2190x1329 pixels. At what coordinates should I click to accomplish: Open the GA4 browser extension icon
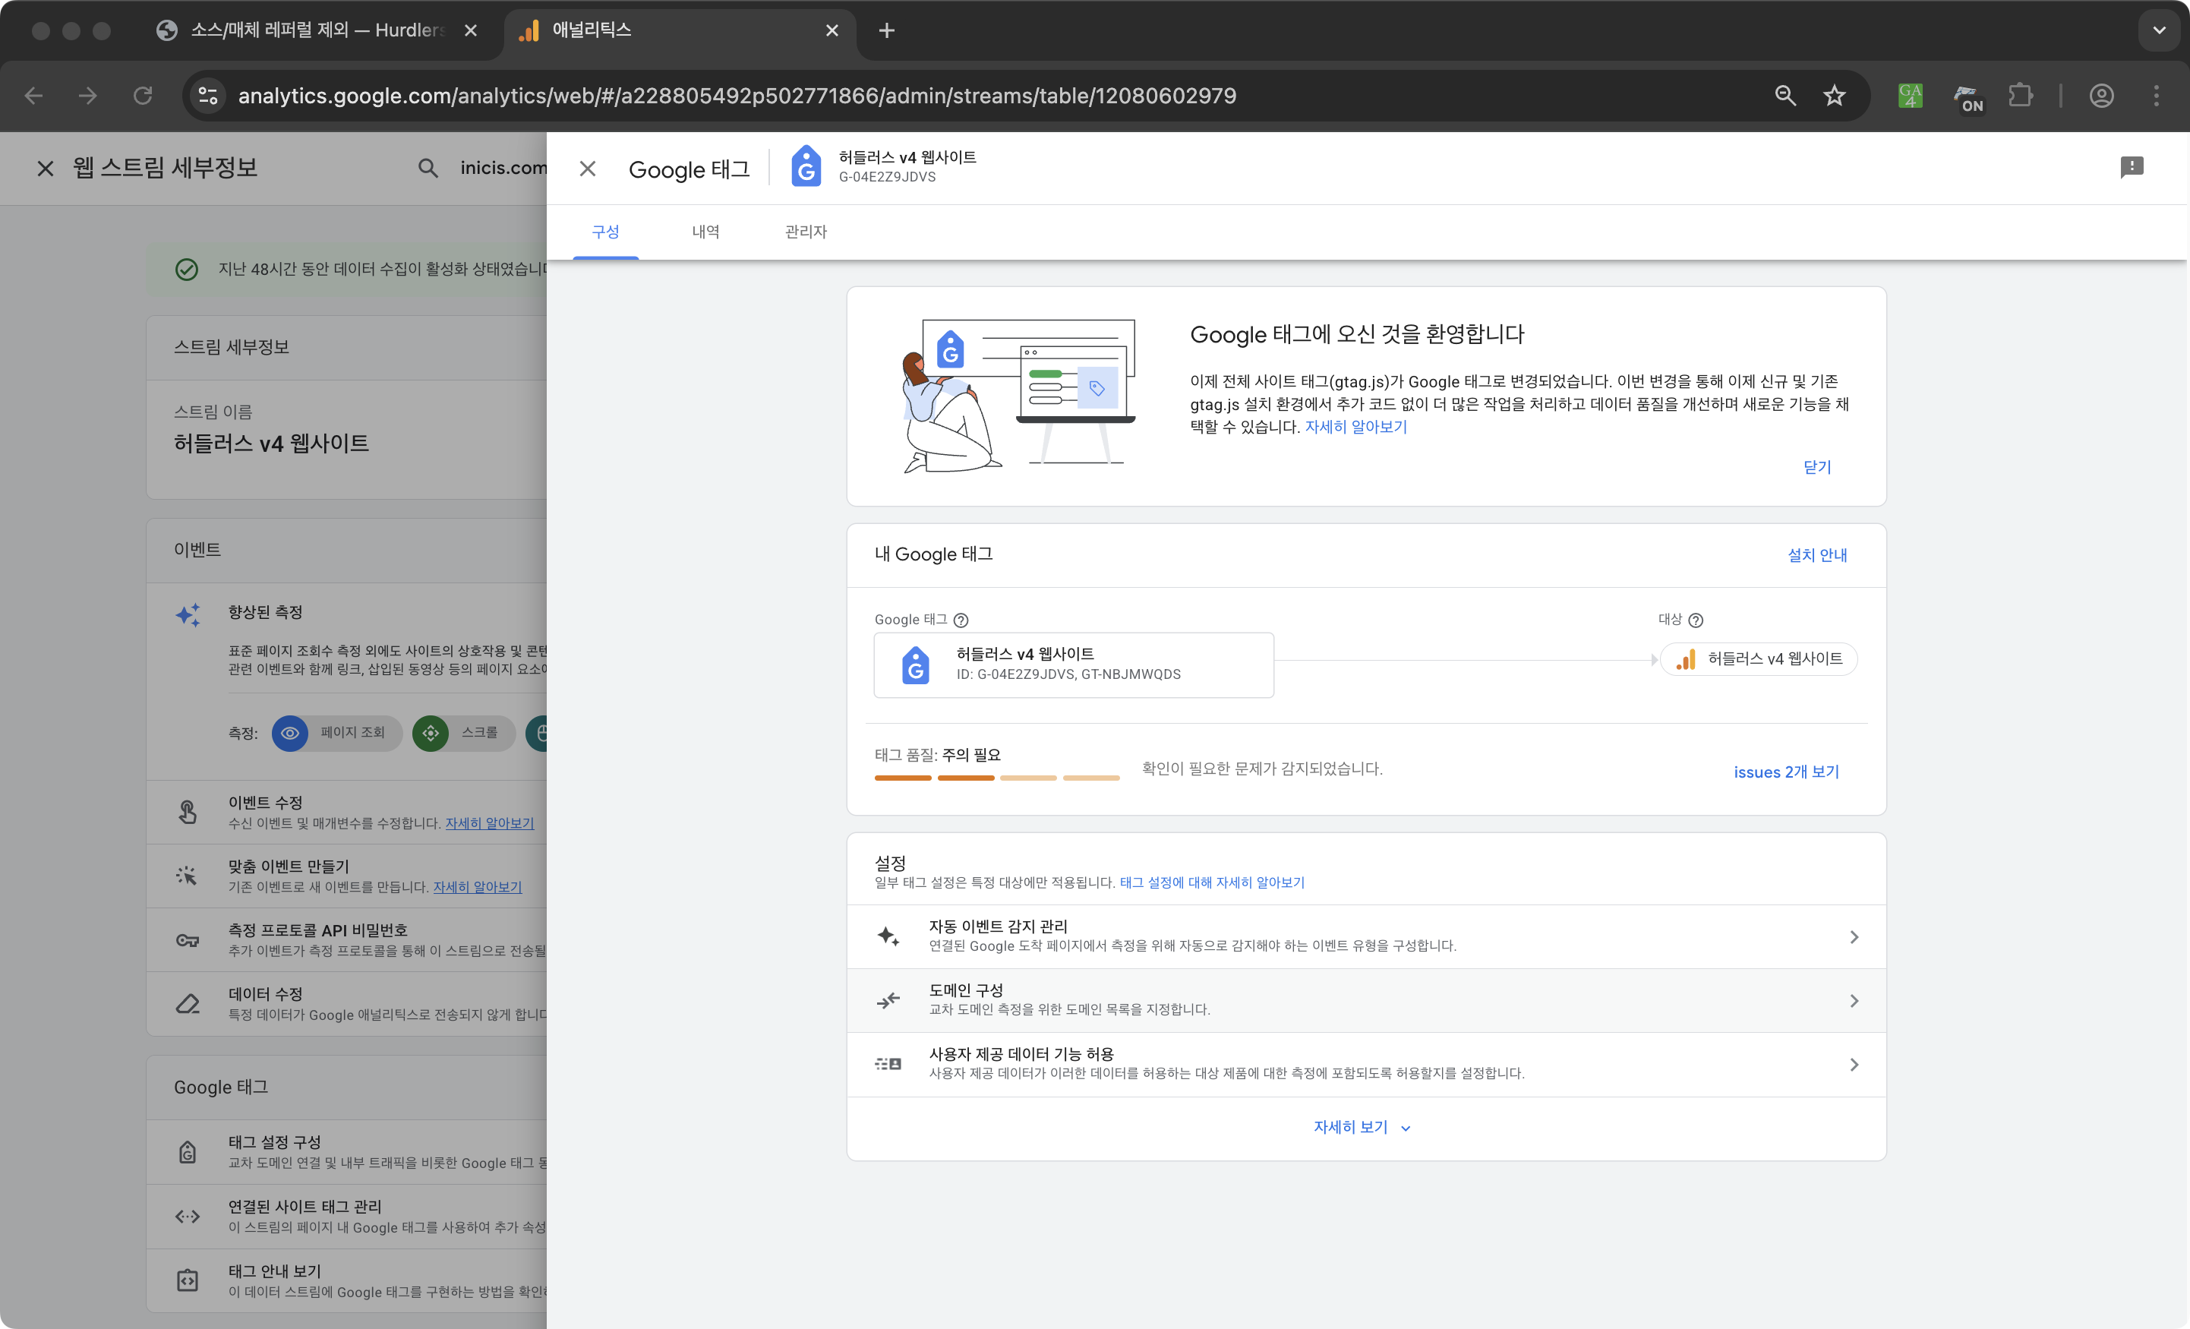tap(1910, 95)
